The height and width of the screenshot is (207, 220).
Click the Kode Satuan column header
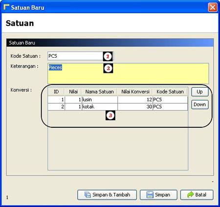pos(170,92)
